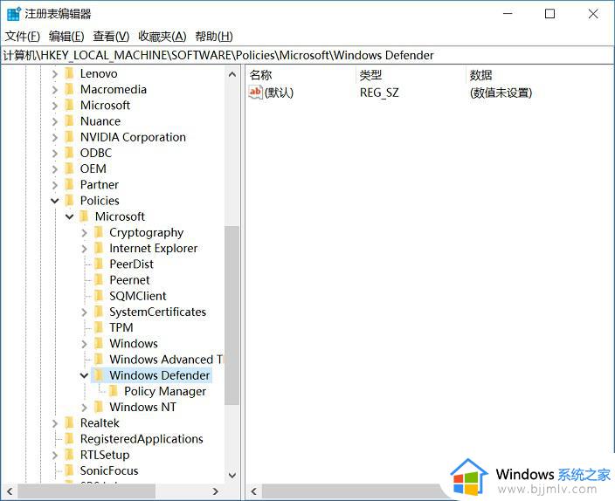
Task: Expand the Lenovo key
Action: [x=55, y=73]
